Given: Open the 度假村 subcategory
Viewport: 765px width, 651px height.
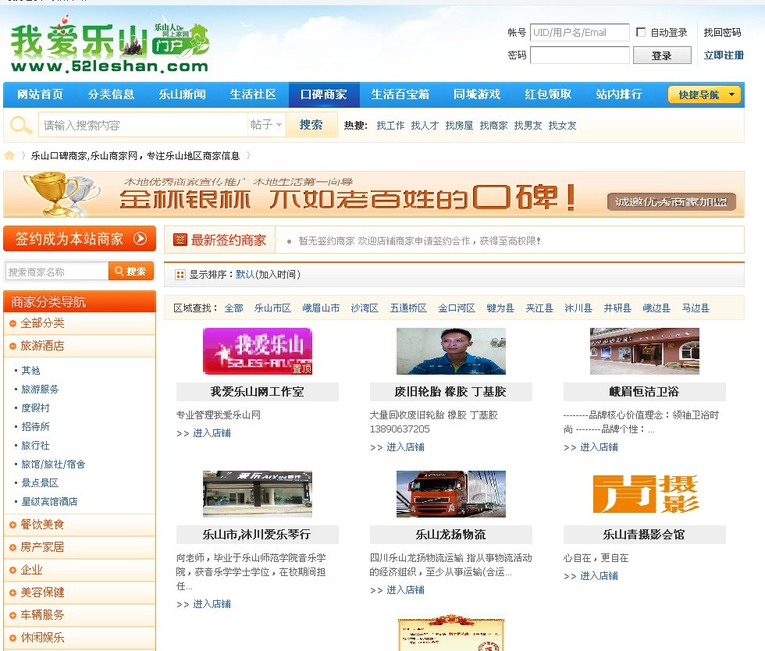Looking at the screenshot, I should (35, 407).
